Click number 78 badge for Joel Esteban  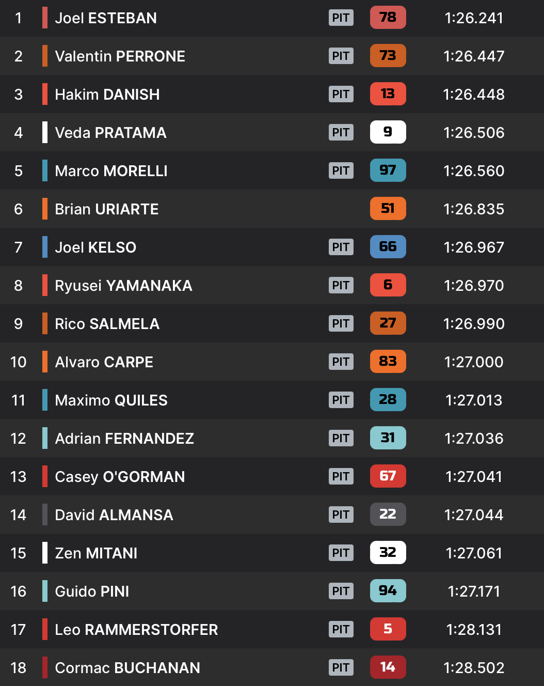[388, 18]
